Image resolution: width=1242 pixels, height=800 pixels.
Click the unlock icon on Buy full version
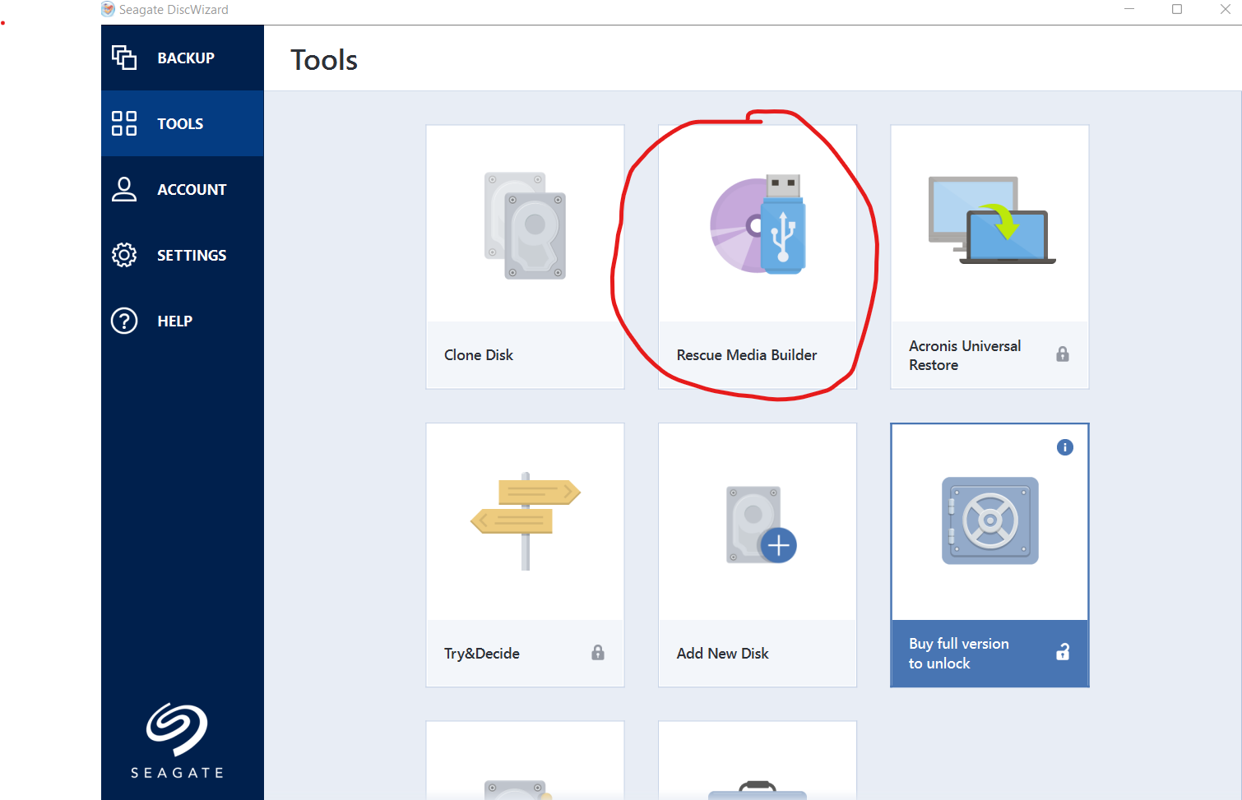point(1063,652)
